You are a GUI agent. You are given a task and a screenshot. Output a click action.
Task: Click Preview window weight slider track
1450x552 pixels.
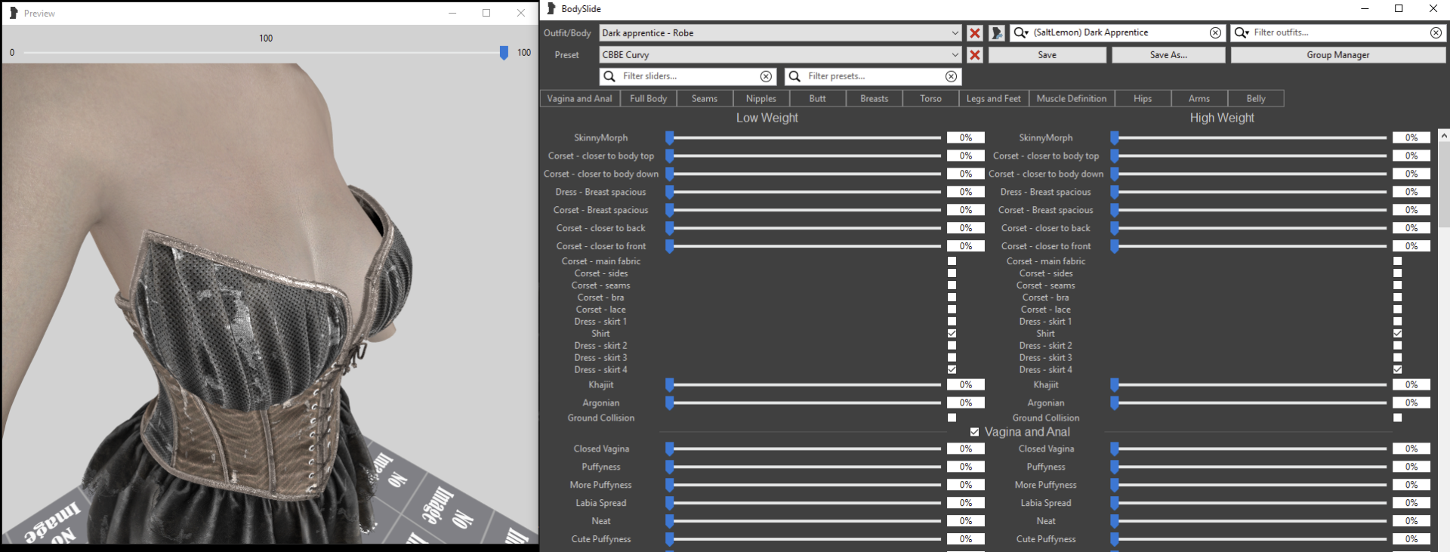(266, 53)
